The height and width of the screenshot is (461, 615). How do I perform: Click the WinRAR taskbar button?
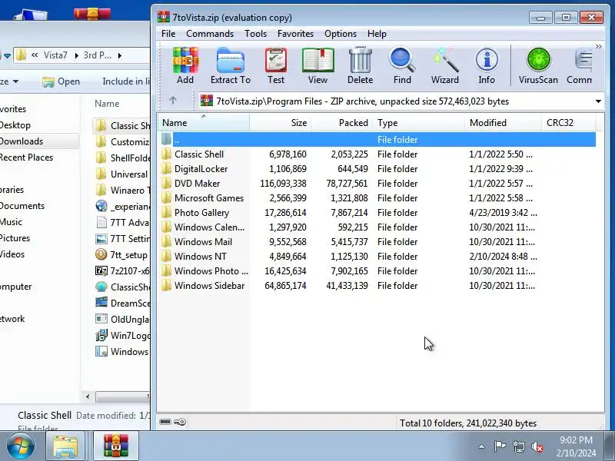pos(116,446)
